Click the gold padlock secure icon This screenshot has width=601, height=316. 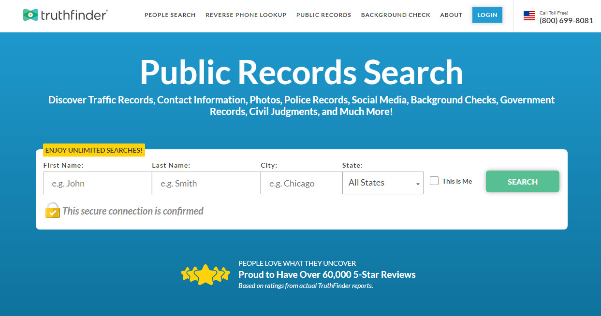point(52,211)
